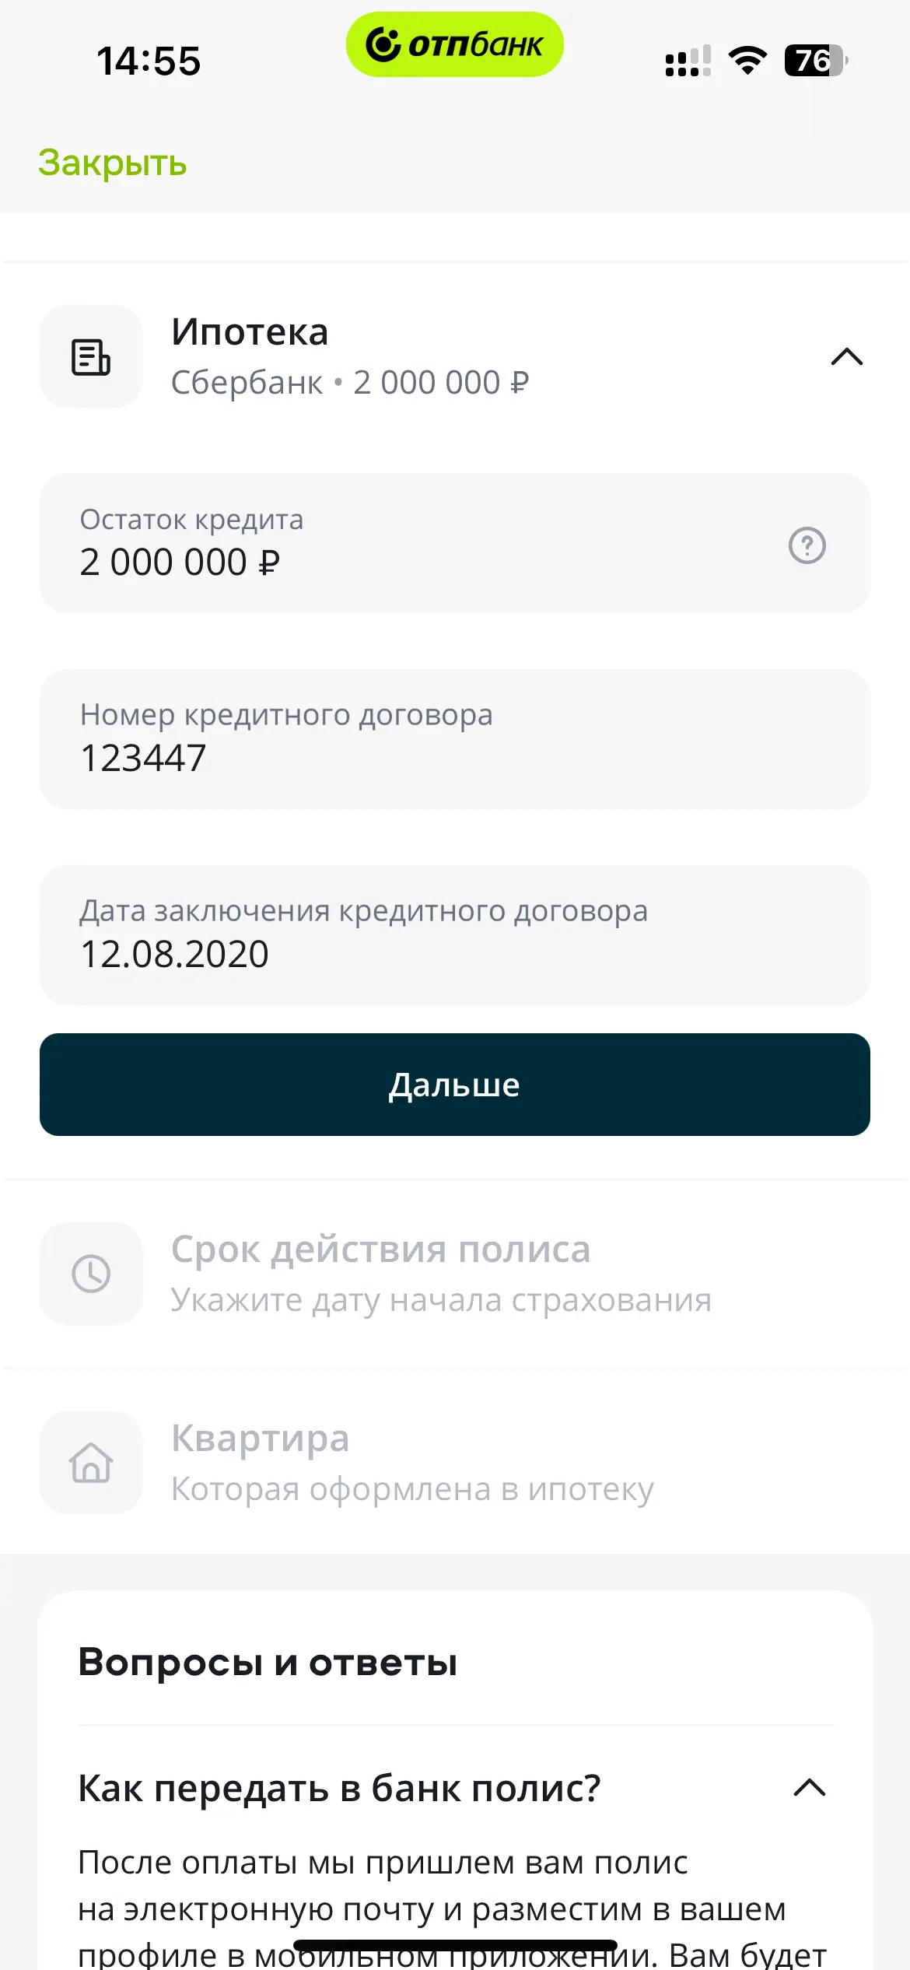Tap the Ипотека section header title

tap(250, 332)
